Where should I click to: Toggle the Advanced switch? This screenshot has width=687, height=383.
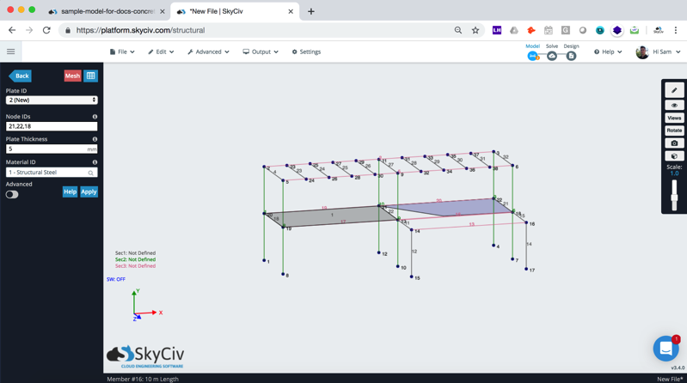(x=12, y=194)
